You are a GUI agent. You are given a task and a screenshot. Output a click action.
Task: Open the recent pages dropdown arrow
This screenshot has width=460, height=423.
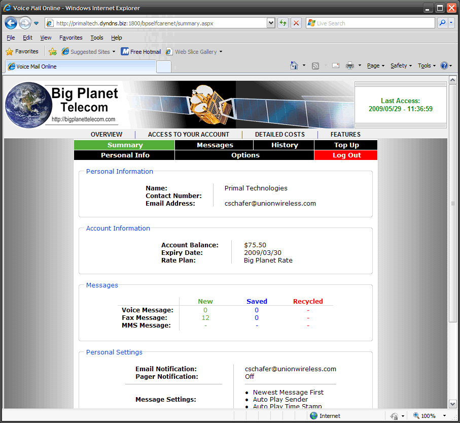36,23
